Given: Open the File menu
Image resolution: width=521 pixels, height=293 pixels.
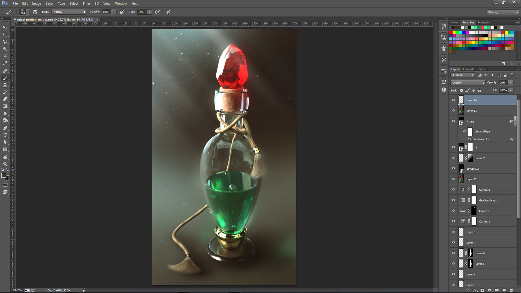Looking at the screenshot, I should point(15,4).
